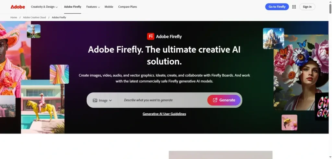
Task: Click the red Firefly Fi logo icon
Action: (150, 36)
